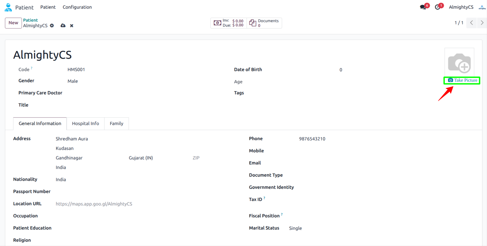Go to the next record arrow
This screenshot has width=487, height=246.
[x=482, y=23]
